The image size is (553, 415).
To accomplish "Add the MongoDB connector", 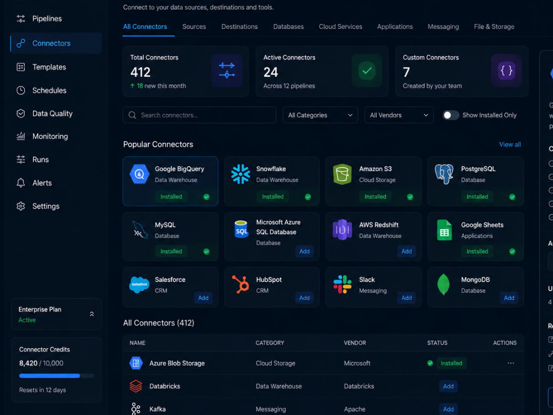I will (509, 298).
